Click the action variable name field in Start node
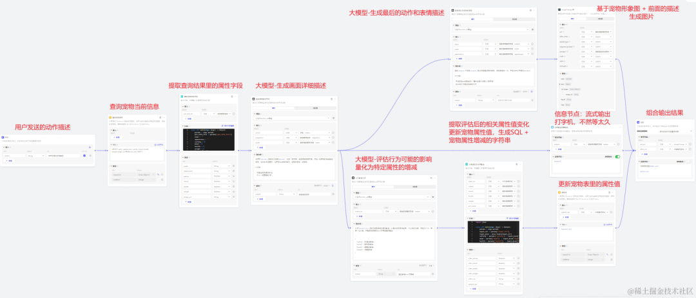The width and height of the screenshot is (696, 298). (x=14, y=156)
